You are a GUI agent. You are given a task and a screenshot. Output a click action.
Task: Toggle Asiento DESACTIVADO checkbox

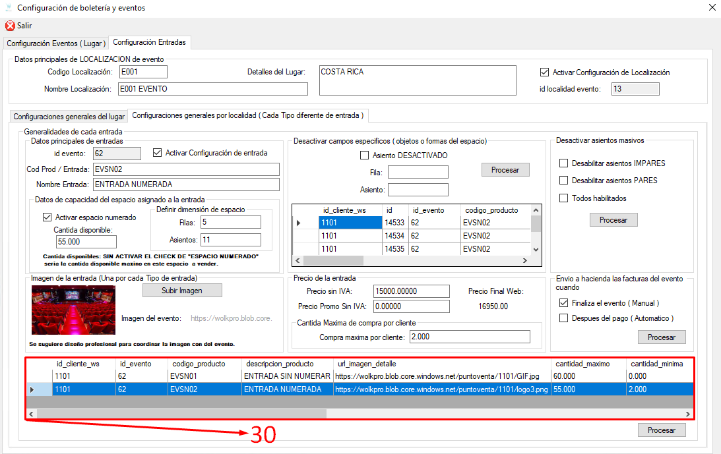click(365, 156)
